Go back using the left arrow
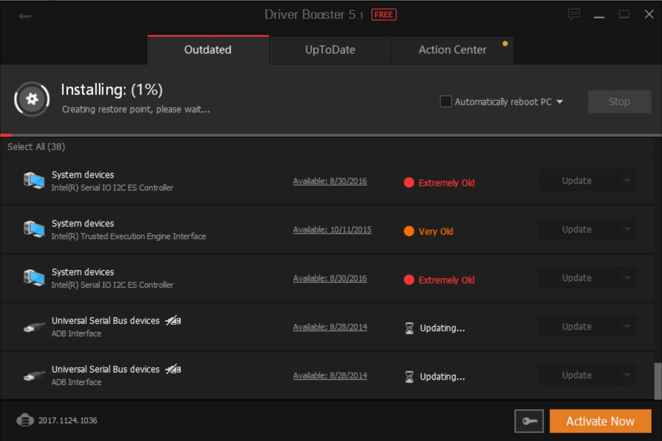The height and width of the screenshot is (441, 662). (25, 16)
